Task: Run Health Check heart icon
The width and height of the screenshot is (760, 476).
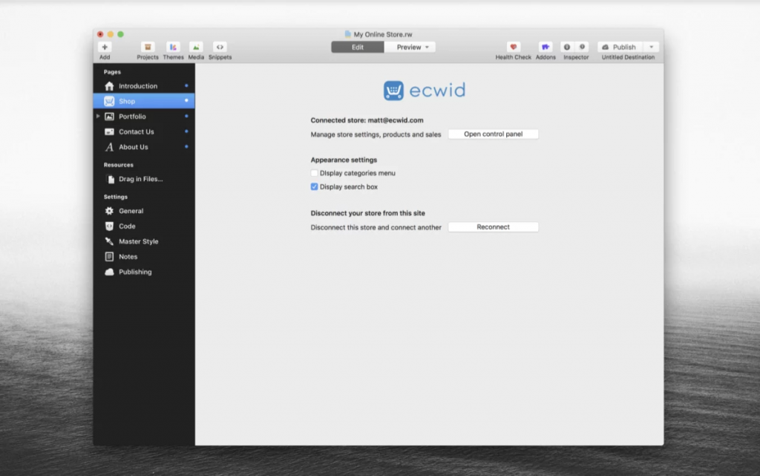Action: click(514, 47)
